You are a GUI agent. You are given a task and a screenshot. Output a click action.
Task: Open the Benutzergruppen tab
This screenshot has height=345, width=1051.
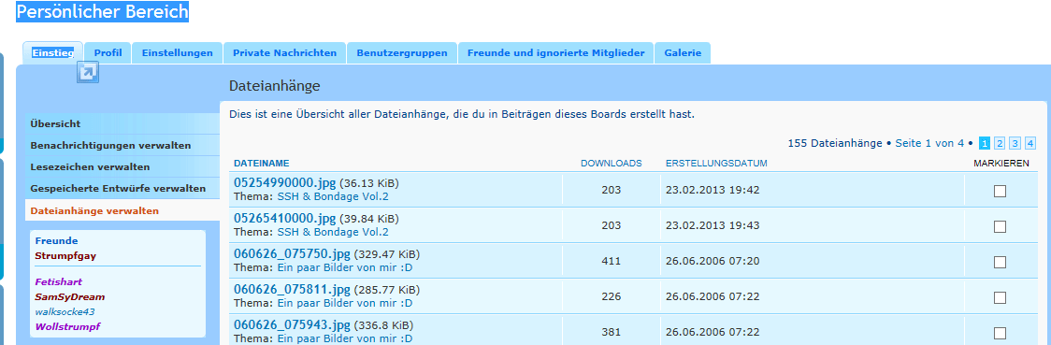[401, 53]
